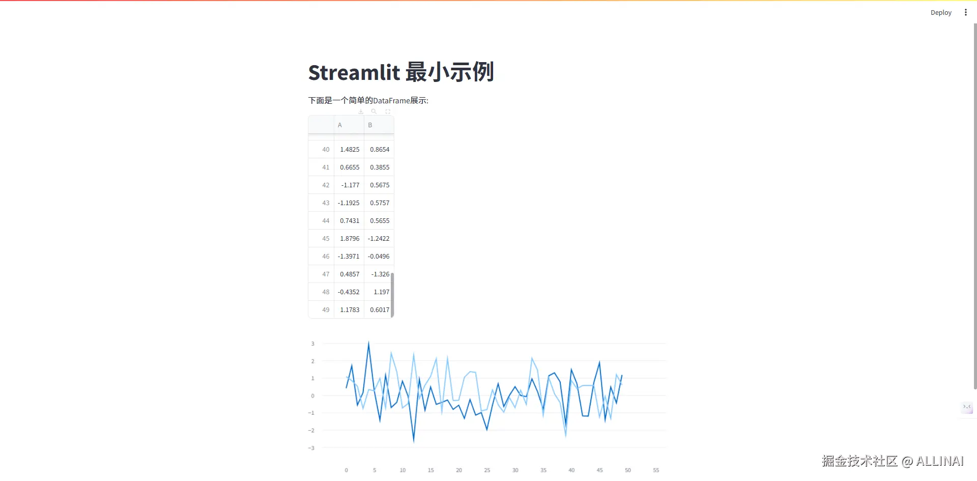Click the Deploy button
This screenshot has width=977, height=481.
(x=941, y=13)
